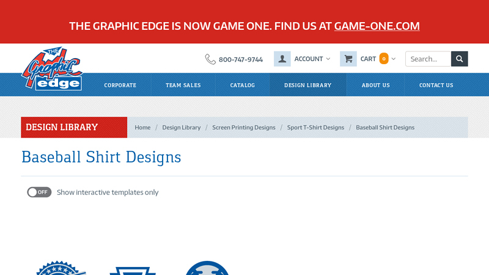Click the CART label

pos(368,59)
